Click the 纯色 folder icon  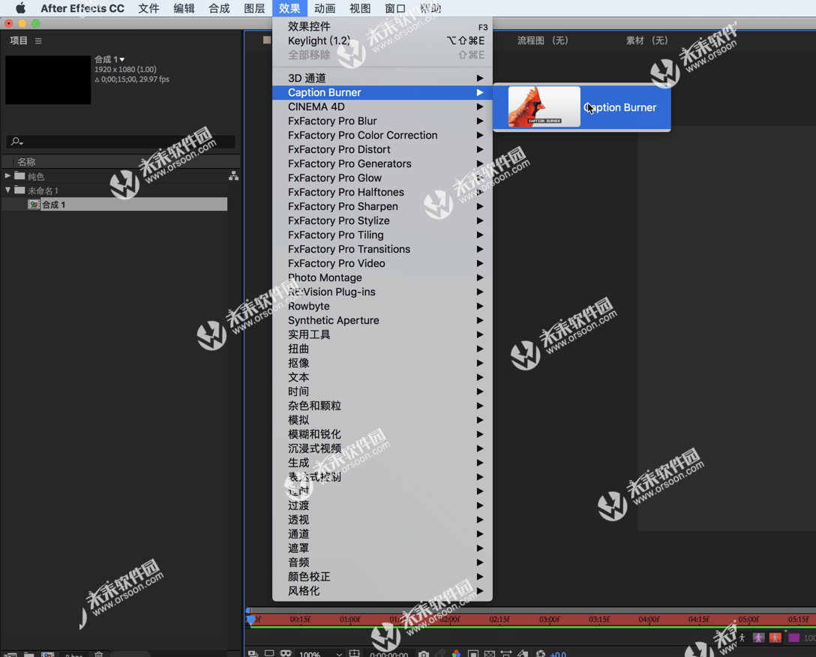tap(19, 175)
